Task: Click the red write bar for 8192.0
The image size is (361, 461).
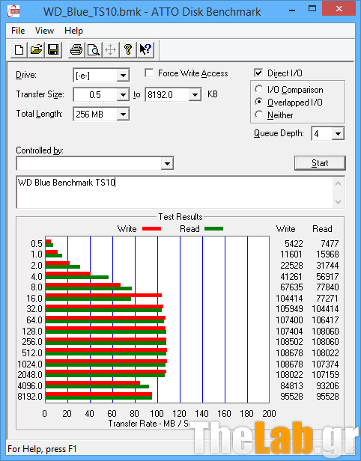Action: pos(99,394)
